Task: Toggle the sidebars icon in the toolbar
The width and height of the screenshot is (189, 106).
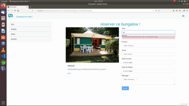Action: click(177, 11)
